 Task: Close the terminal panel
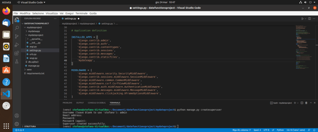pos(314,103)
